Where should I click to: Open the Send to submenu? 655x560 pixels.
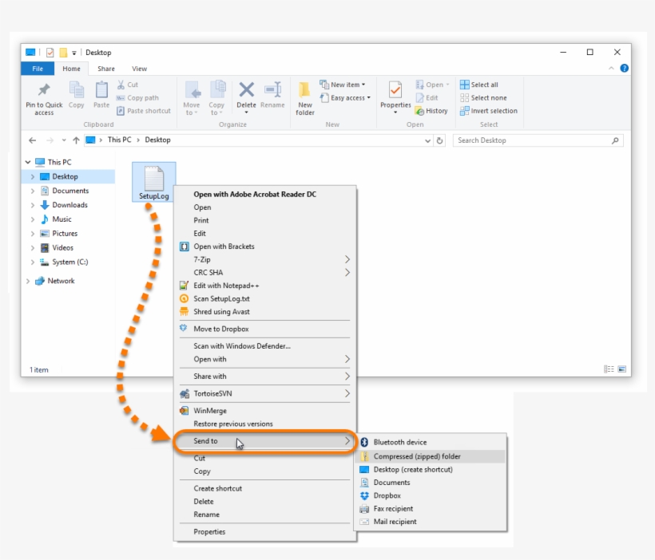coord(265,440)
